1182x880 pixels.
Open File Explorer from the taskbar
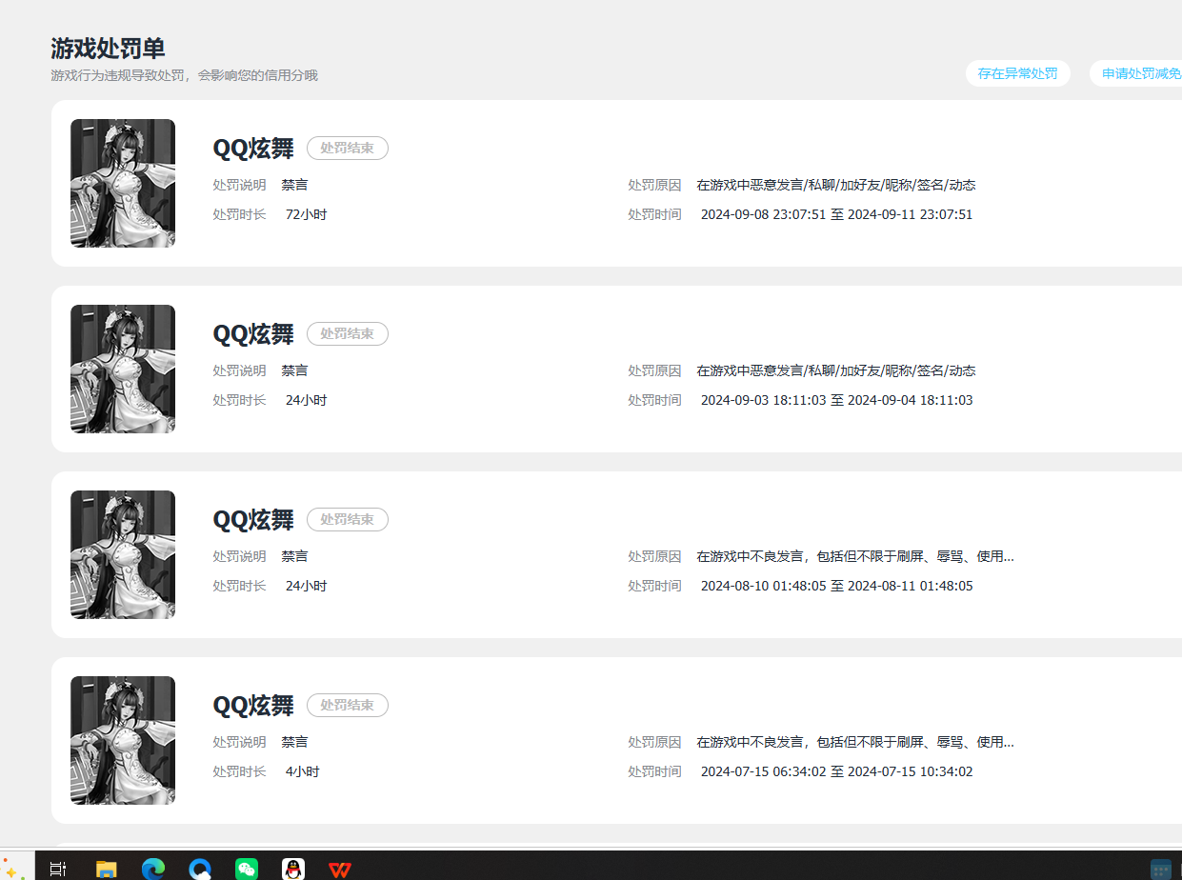tap(106, 869)
